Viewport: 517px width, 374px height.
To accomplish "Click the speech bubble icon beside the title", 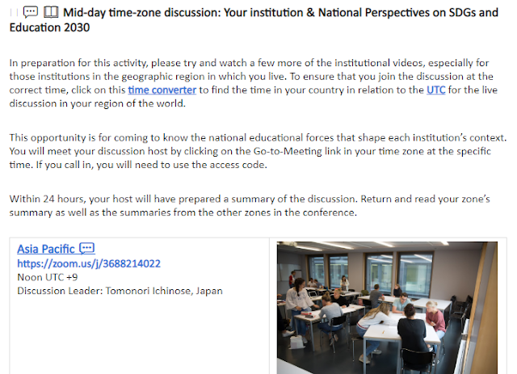I will 31,12.
